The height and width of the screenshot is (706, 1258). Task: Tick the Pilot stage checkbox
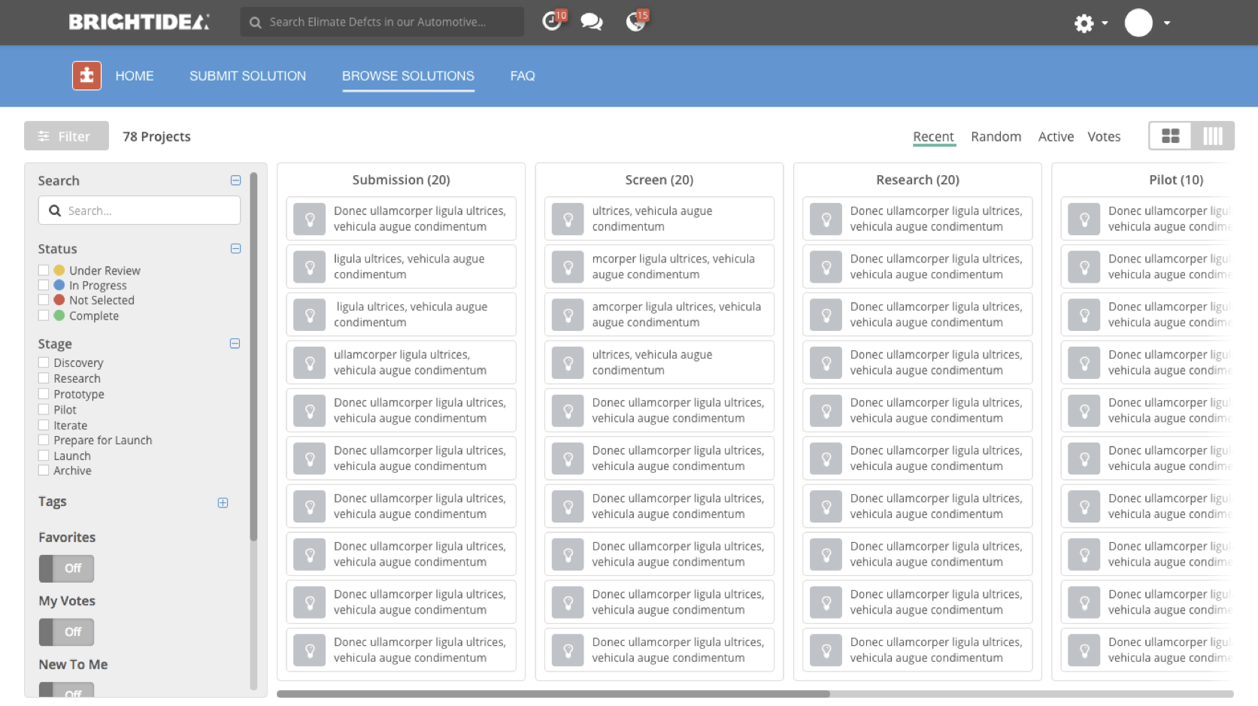click(x=44, y=410)
